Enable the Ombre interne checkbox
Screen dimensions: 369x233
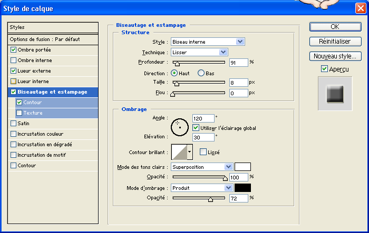(x=13, y=60)
